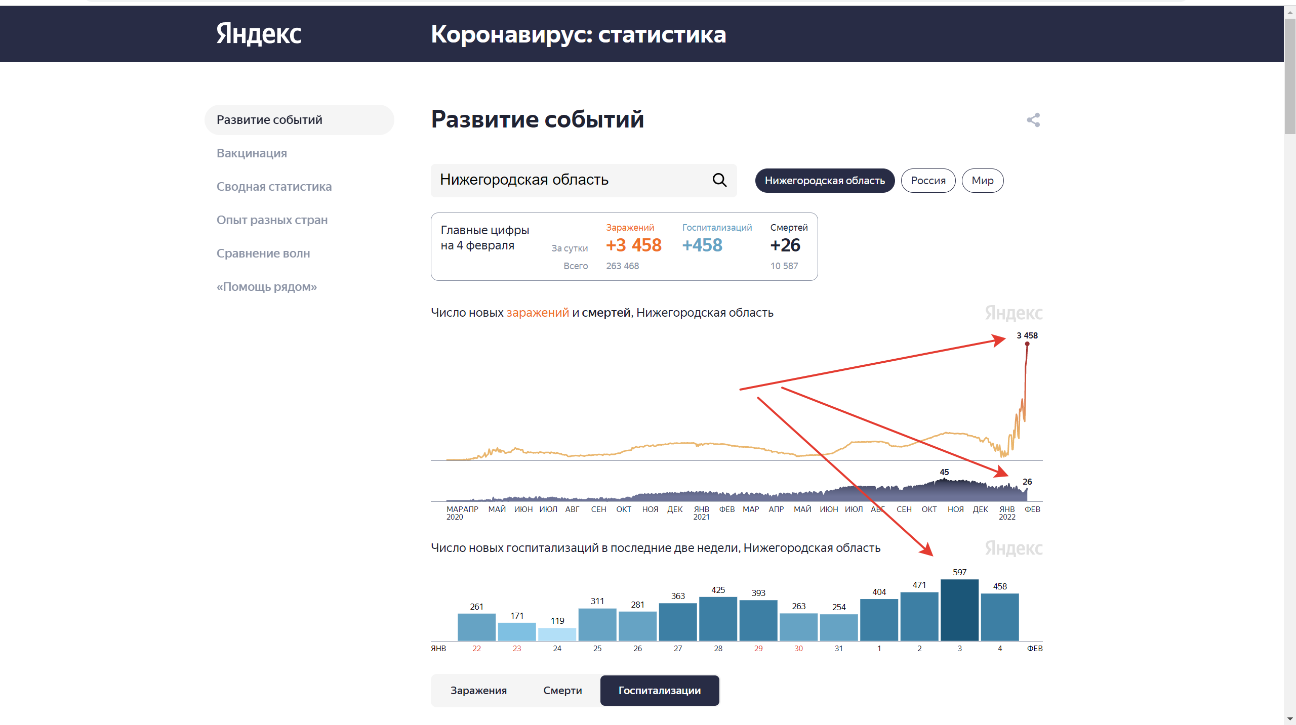The width and height of the screenshot is (1296, 725).
Task: Click the bar labeled 254 for January 31
Action: coord(839,628)
